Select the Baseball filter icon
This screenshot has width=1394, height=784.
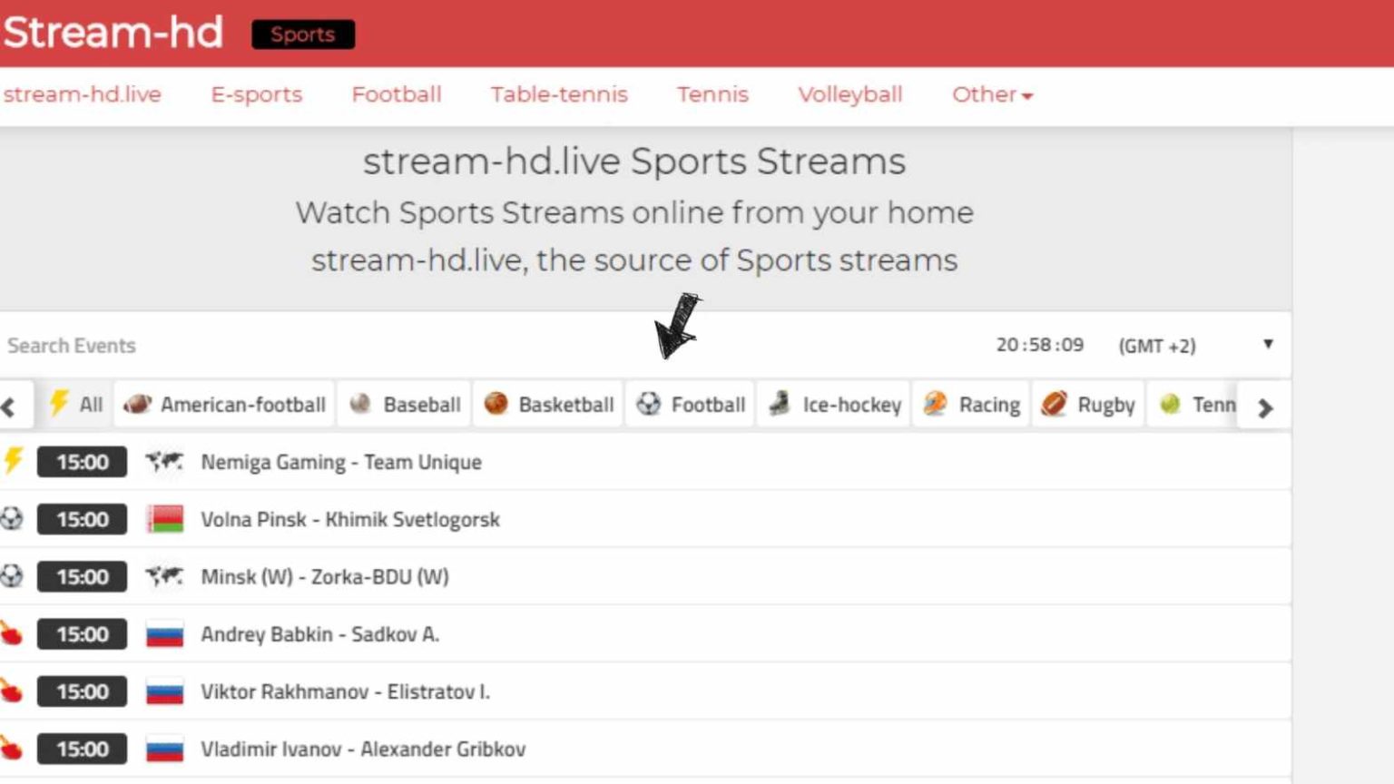tap(360, 404)
